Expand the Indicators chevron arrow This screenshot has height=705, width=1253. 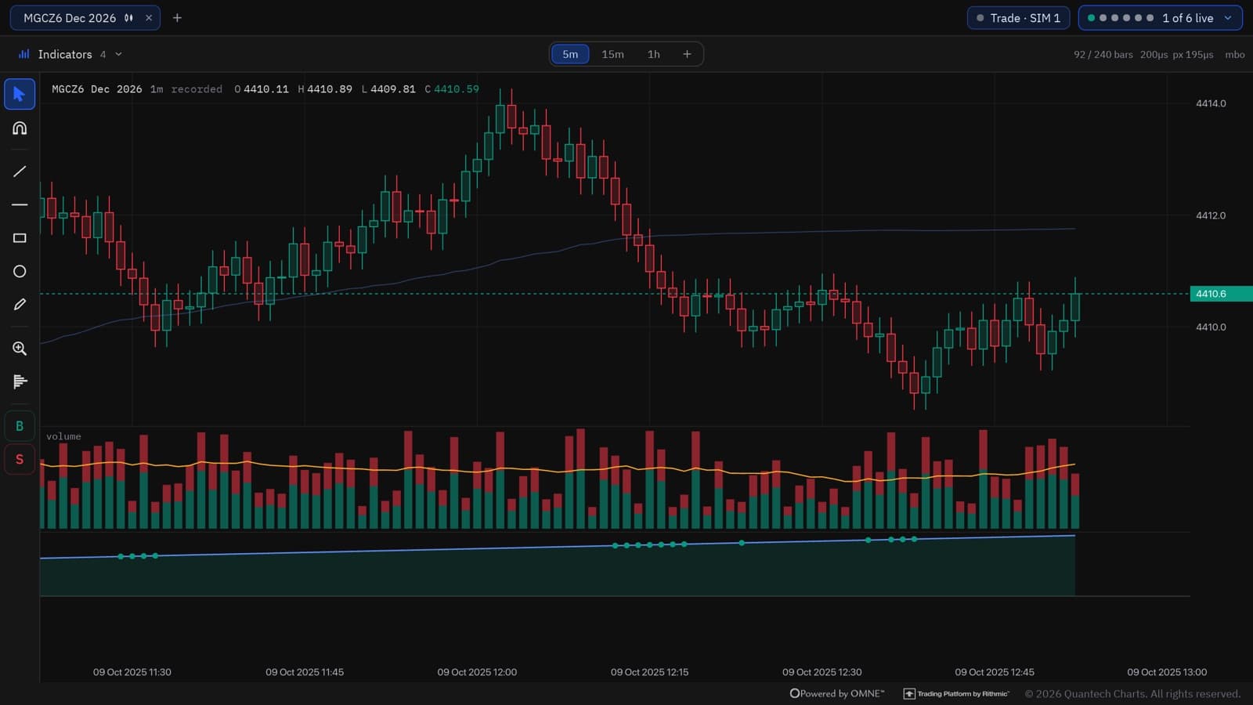coord(118,54)
